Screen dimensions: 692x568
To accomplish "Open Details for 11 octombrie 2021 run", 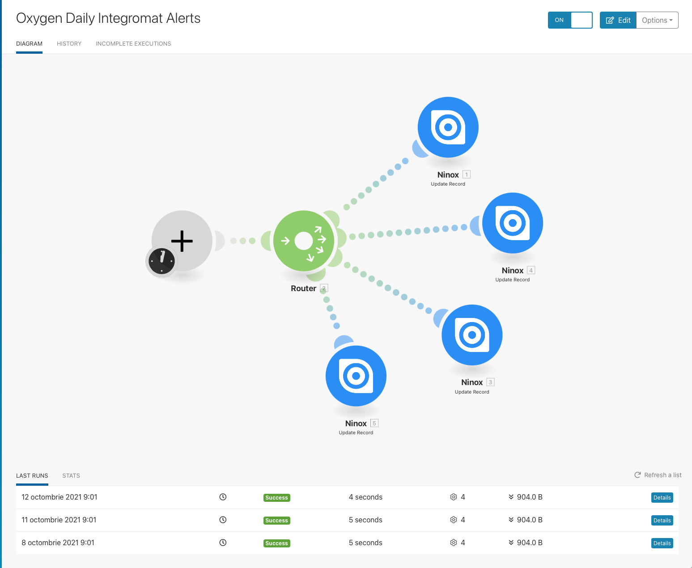I will pos(662,521).
